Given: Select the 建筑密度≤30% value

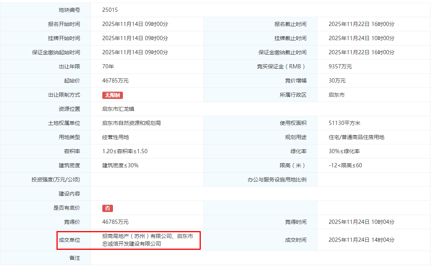Looking at the screenshot, I should 120,165.
